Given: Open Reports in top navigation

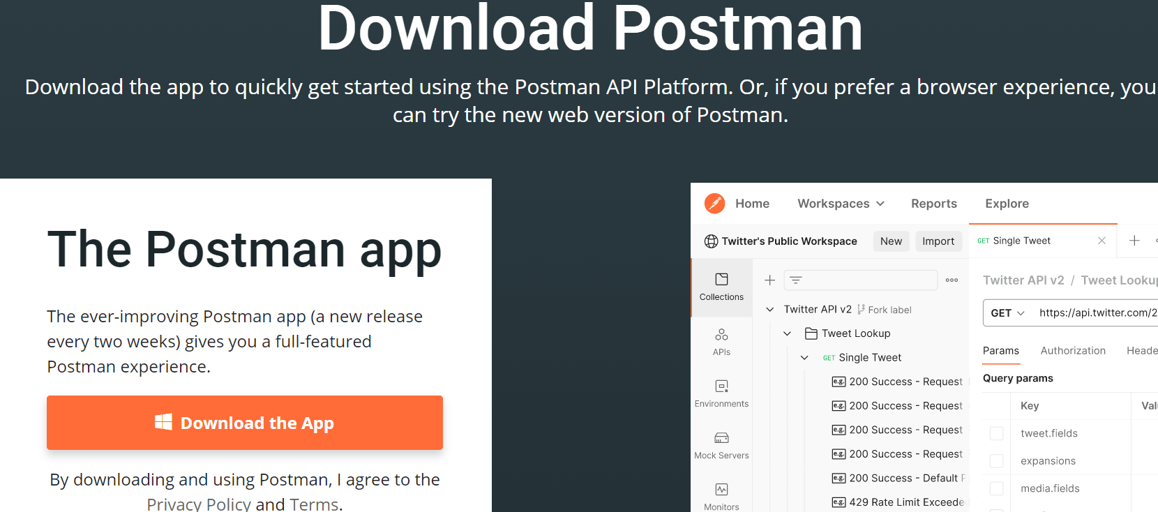Looking at the screenshot, I should point(933,204).
